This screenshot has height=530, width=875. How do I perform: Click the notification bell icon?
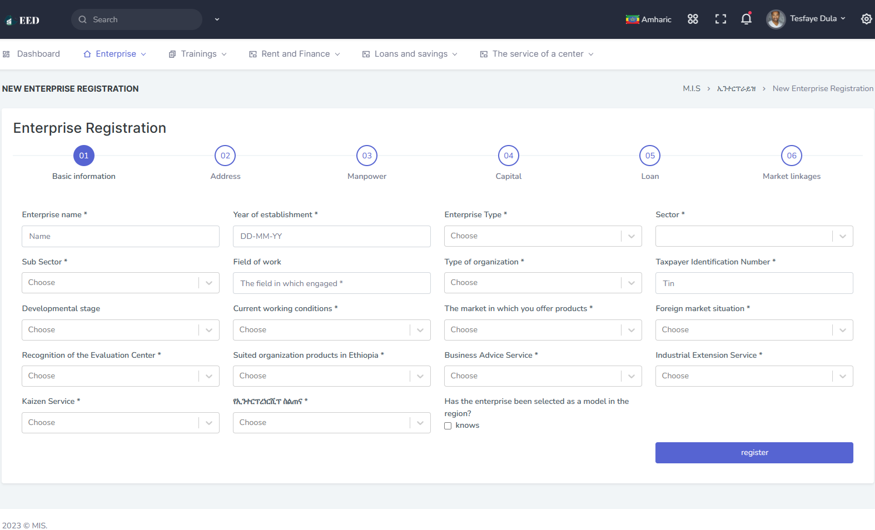[746, 19]
